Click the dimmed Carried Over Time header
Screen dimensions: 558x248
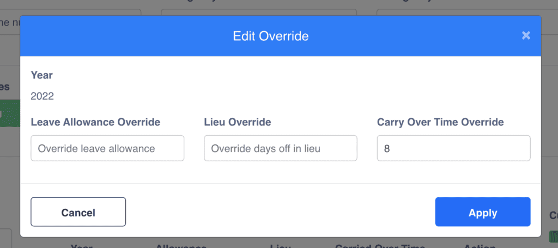pyautogui.click(x=379, y=245)
